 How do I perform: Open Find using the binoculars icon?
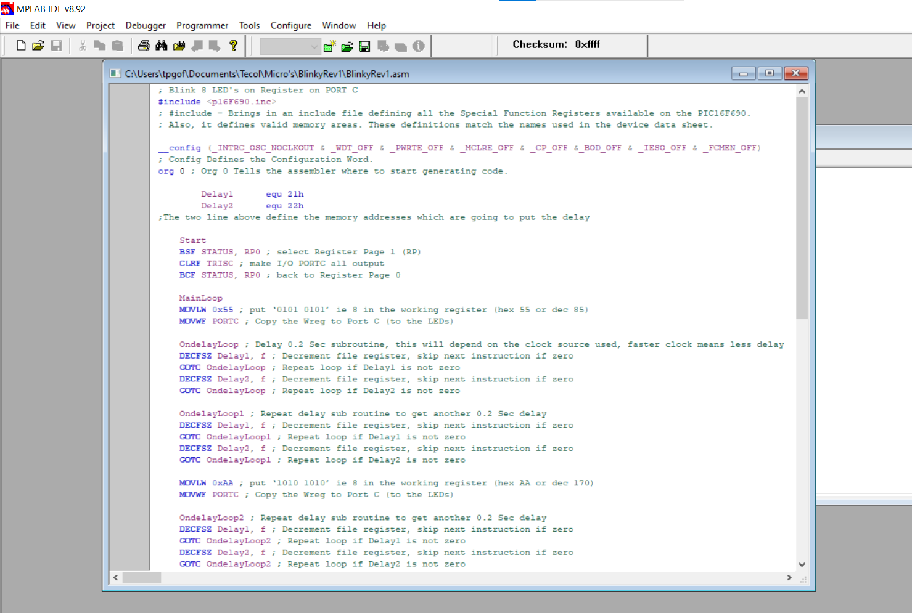pyautogui.click(x=162, y=46)
